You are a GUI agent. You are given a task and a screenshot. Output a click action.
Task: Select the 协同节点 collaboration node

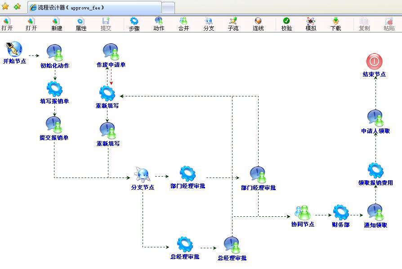[303, 212]
